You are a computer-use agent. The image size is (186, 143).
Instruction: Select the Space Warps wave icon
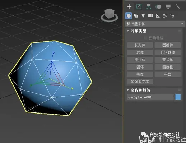coord(165,16)
